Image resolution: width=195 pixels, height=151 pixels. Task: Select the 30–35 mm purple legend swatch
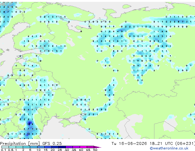click(x=69, y=147)
